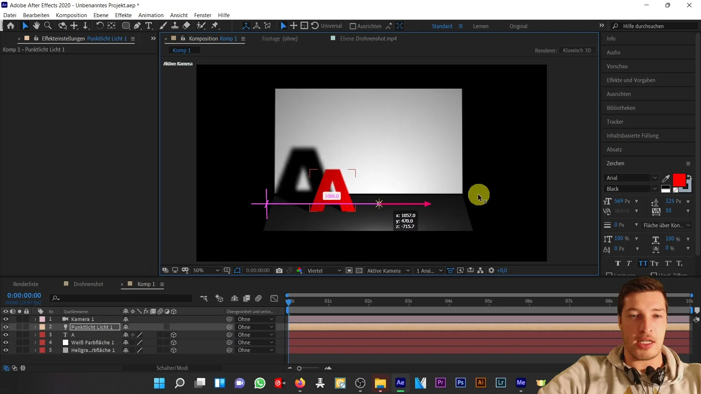Open the Animation menu in the menu bar
The height and width of the screenshot is (394, 701).
(x=151, y=15)
